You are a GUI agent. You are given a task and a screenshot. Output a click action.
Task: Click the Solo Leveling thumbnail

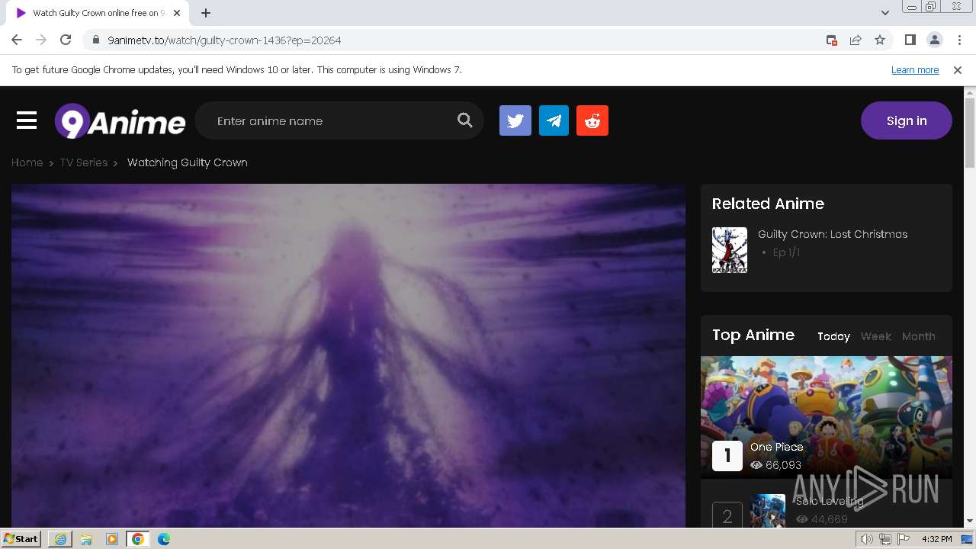768,511
